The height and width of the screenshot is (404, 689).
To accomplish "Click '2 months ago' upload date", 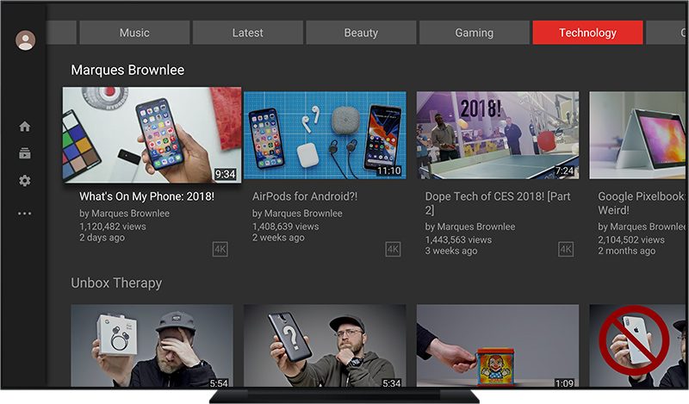I will 627,251.
